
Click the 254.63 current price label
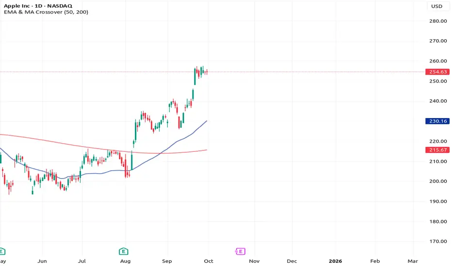tap(436, 72)
